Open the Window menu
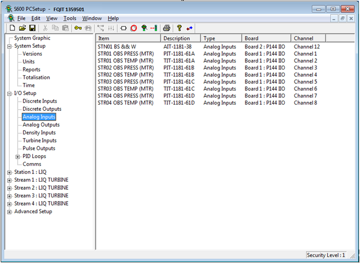 pos(92,18)
